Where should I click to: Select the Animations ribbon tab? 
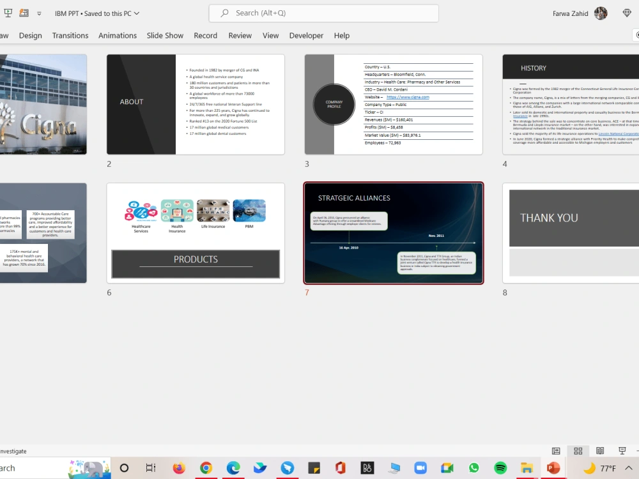point(118,36)
